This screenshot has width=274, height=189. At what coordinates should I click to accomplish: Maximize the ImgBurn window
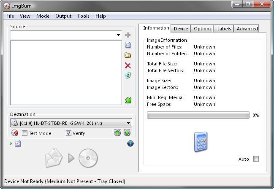coord(248,4)
